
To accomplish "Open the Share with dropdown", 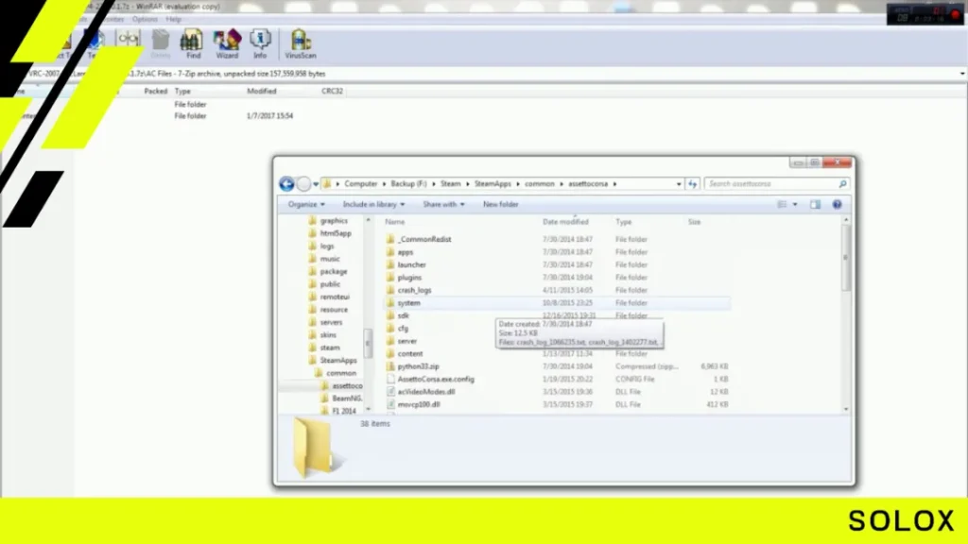I will 443,204.
